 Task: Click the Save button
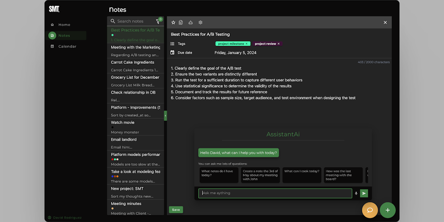[176, 210]
